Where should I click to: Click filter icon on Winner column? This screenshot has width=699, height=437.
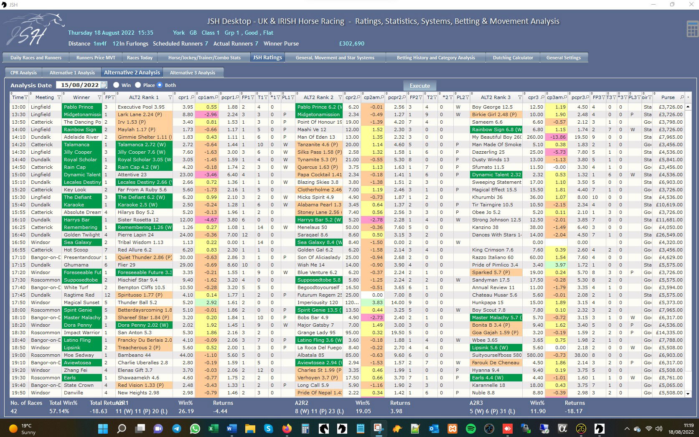[x=99, y=97]
